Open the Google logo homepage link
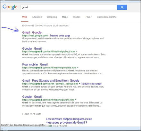 (x=10, y=7)
